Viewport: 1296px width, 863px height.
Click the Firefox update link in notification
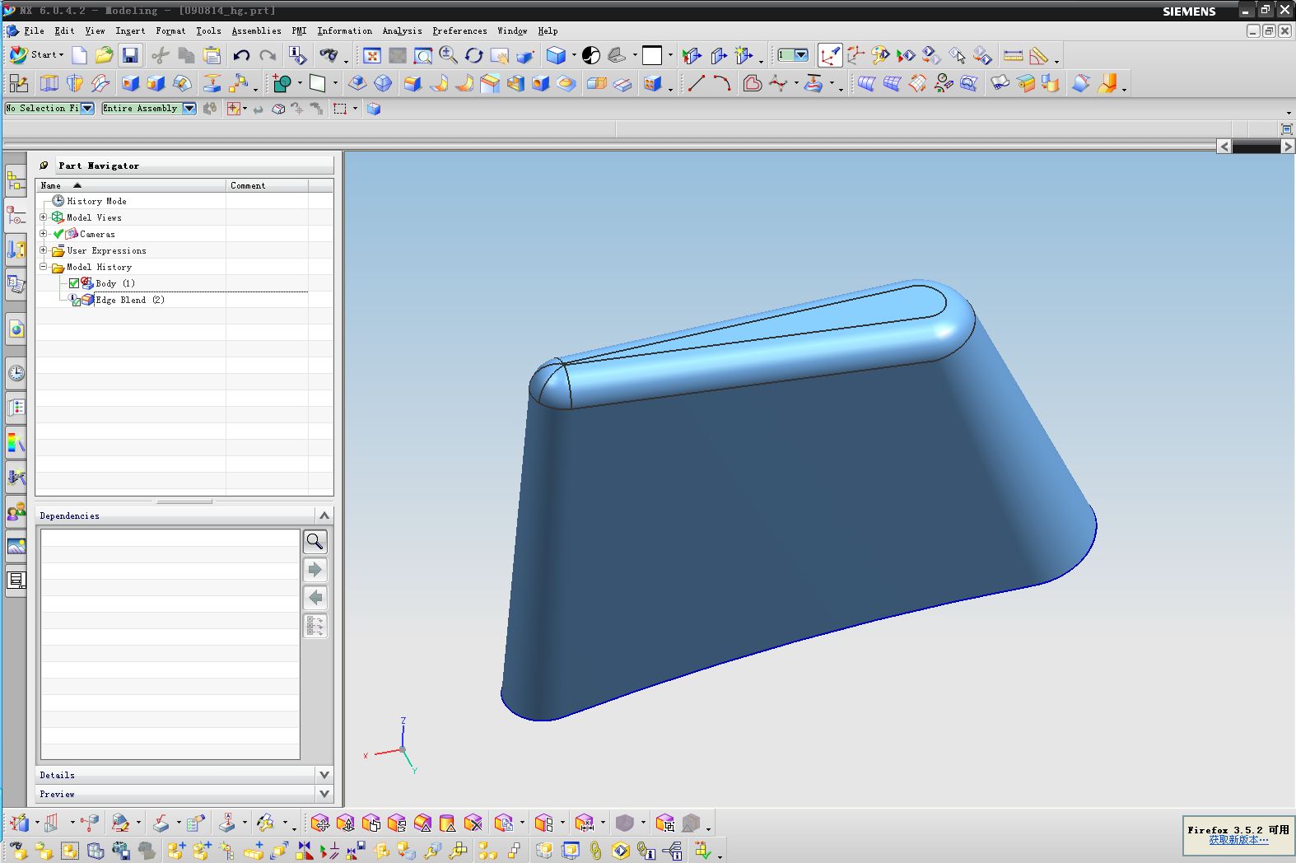pyautogui.click(x=1238, y=840)
